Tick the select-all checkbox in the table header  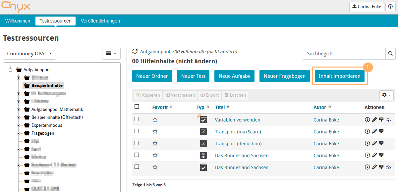tap(137, 107)
